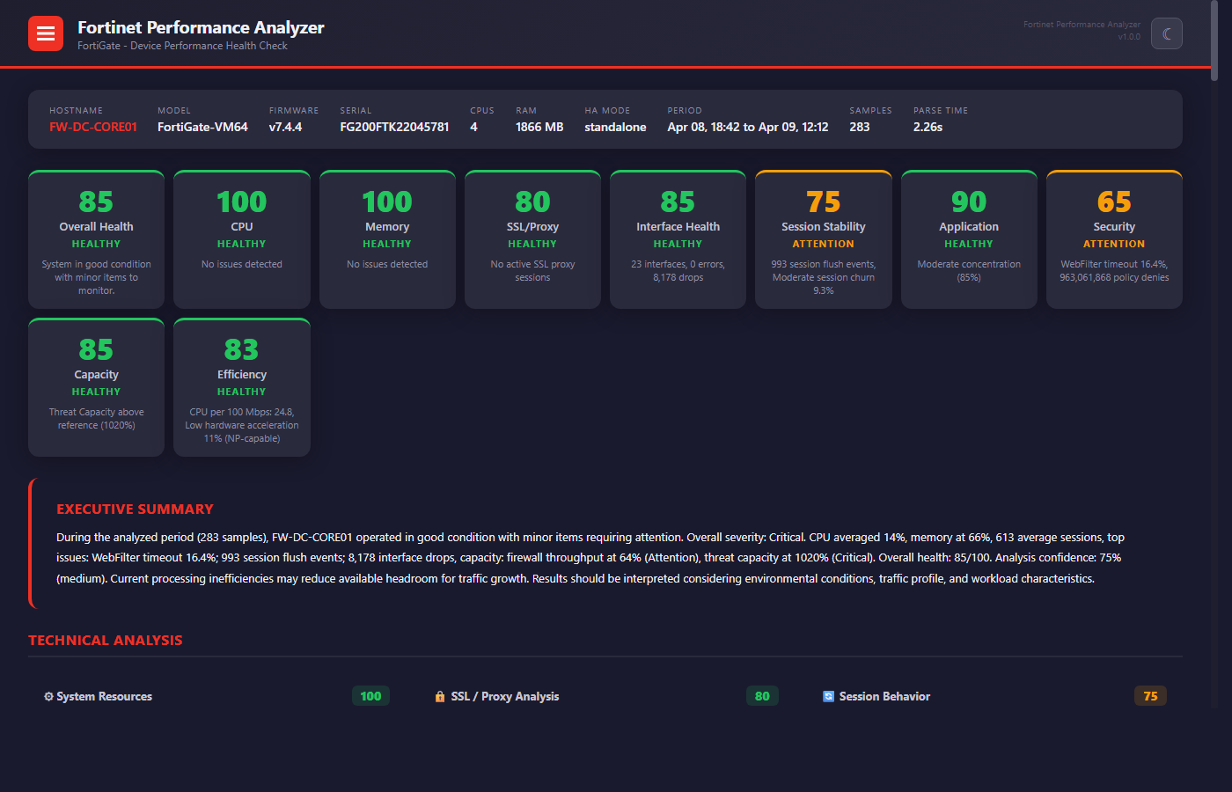Select the Efficiency card showing 83
The image size is (1232, 792).
click(x=241, y=387)
